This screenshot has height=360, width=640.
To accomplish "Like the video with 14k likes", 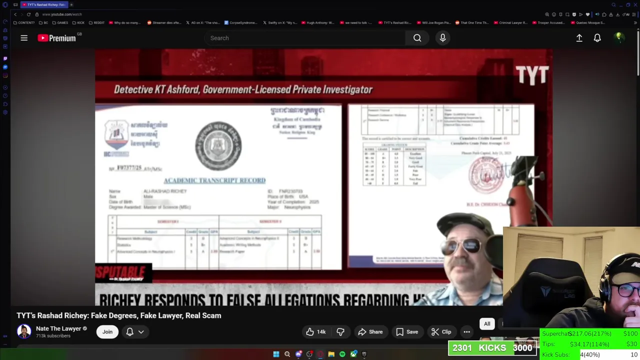I will point(315,332).
